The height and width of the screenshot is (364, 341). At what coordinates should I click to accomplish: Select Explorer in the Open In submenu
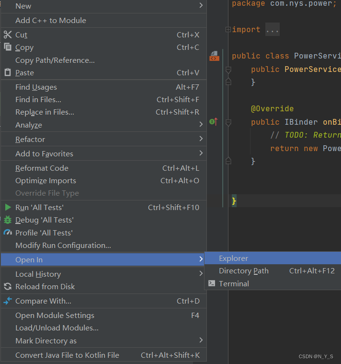click(x=233, y=258)
